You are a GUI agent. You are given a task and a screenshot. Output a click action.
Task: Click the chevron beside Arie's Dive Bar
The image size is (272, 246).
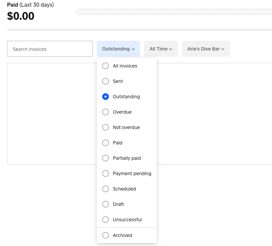point(223,49)
